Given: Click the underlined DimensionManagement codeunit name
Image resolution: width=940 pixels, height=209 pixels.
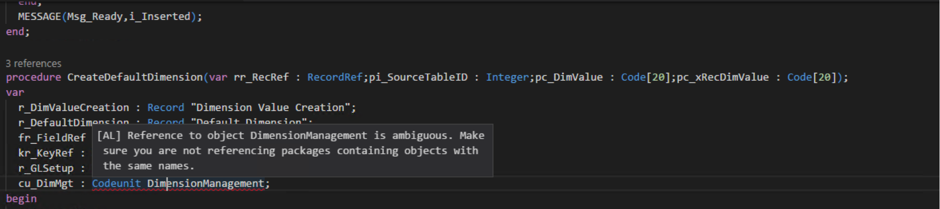Looking at the screenshot, I should tap(205, 184).
